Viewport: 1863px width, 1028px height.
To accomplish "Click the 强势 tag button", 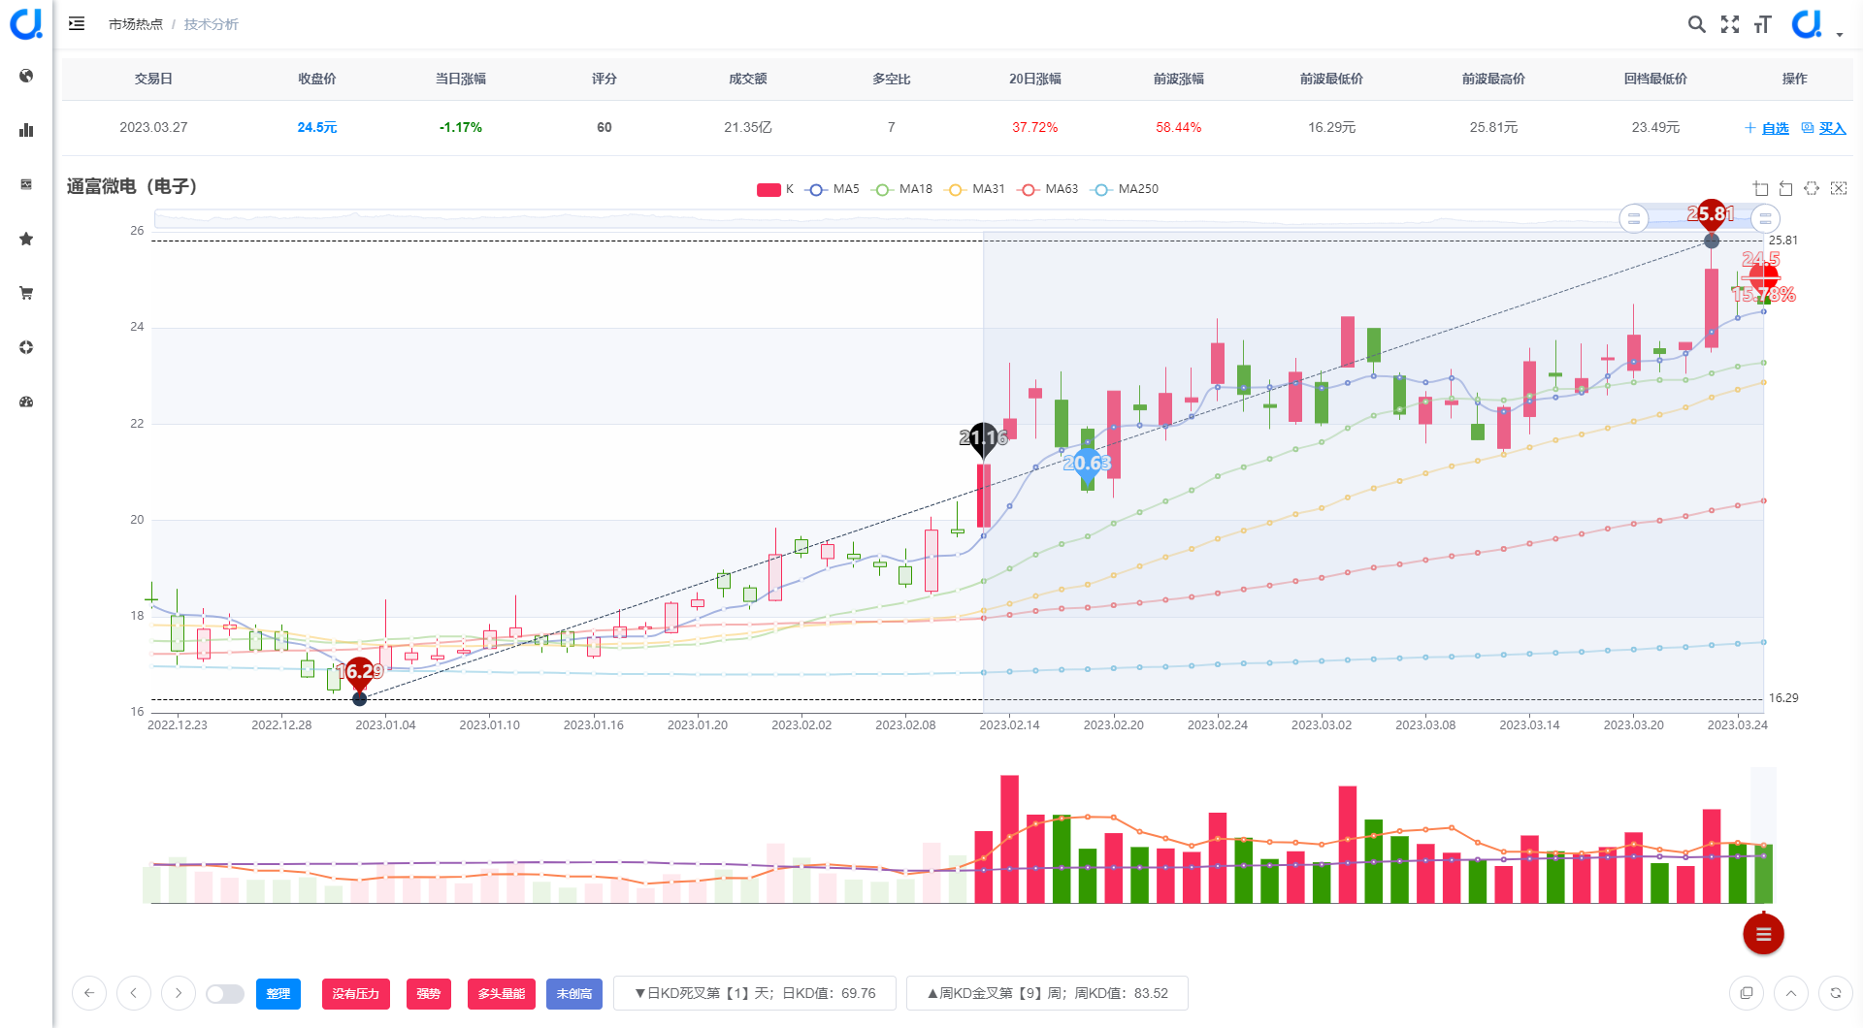I will click(x=429, y=994).
